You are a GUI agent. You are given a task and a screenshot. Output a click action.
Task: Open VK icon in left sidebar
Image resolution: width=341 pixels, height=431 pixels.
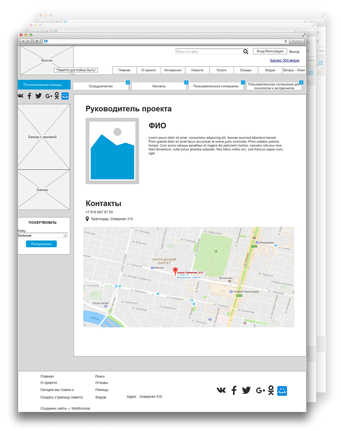pos(21,96)
